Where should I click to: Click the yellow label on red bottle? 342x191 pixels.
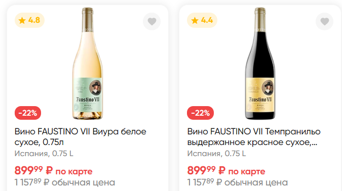click(x=260, y=95)
